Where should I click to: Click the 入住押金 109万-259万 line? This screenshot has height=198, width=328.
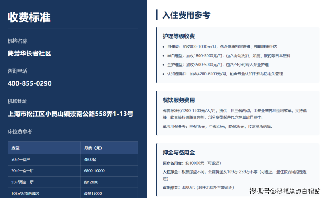[235, 175]
